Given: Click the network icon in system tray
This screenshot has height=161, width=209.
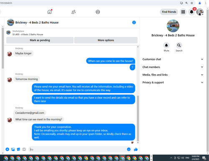Looking at the screenshot, I should (x=179, y=158).
